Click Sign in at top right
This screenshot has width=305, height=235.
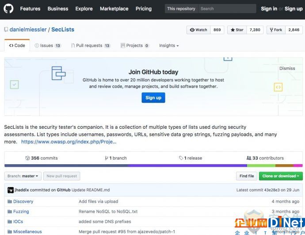[x=269, y=9]
